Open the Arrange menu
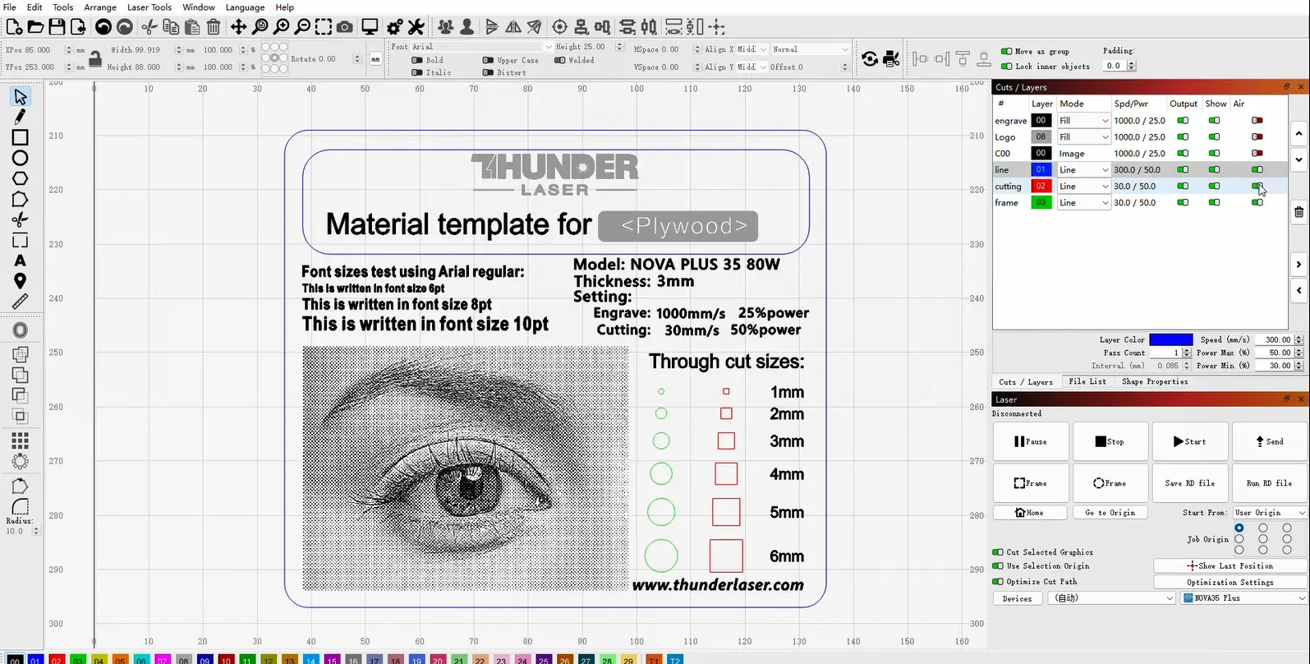This screenshot has width=1310, height=664. [100, 7]
